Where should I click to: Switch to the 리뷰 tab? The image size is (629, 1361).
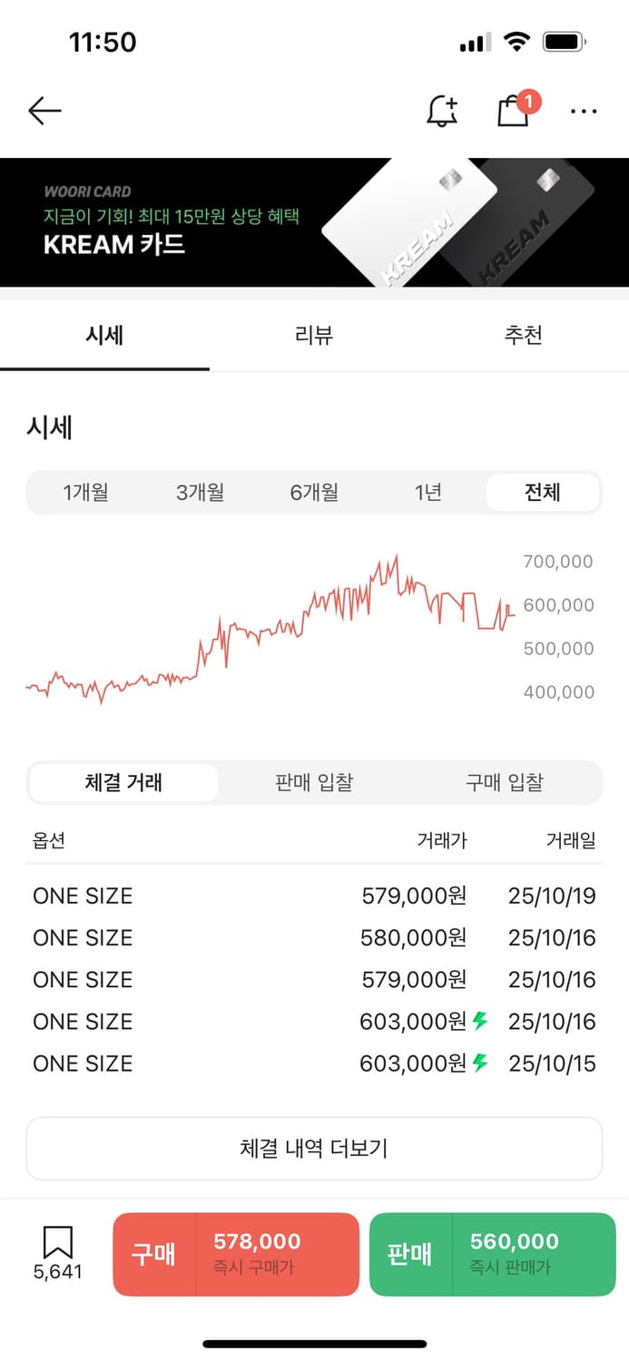(314, 335)
